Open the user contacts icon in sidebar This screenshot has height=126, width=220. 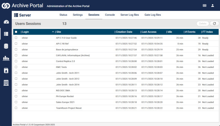pos(6,71)
